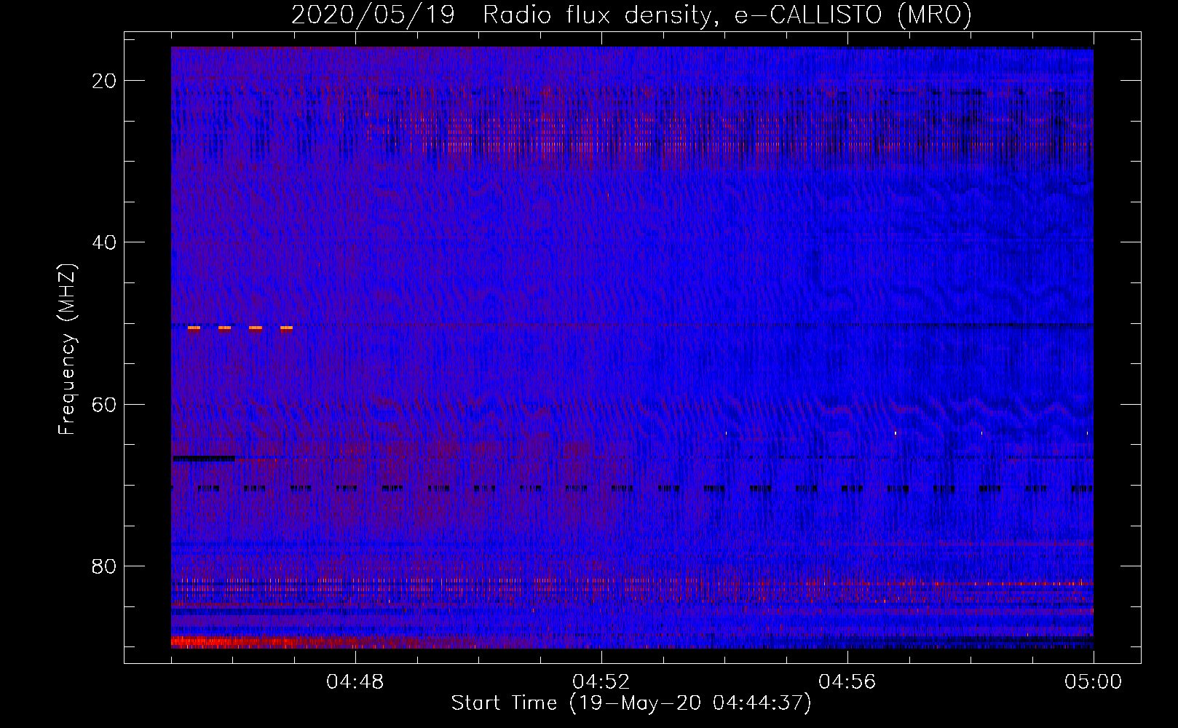Click the plot title 'Radio flux density, e-CALLISTO (MRO)'

click(727, 15)
